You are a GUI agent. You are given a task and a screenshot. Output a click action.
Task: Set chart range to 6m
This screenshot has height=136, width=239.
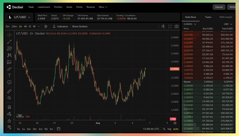pos(29,129)
